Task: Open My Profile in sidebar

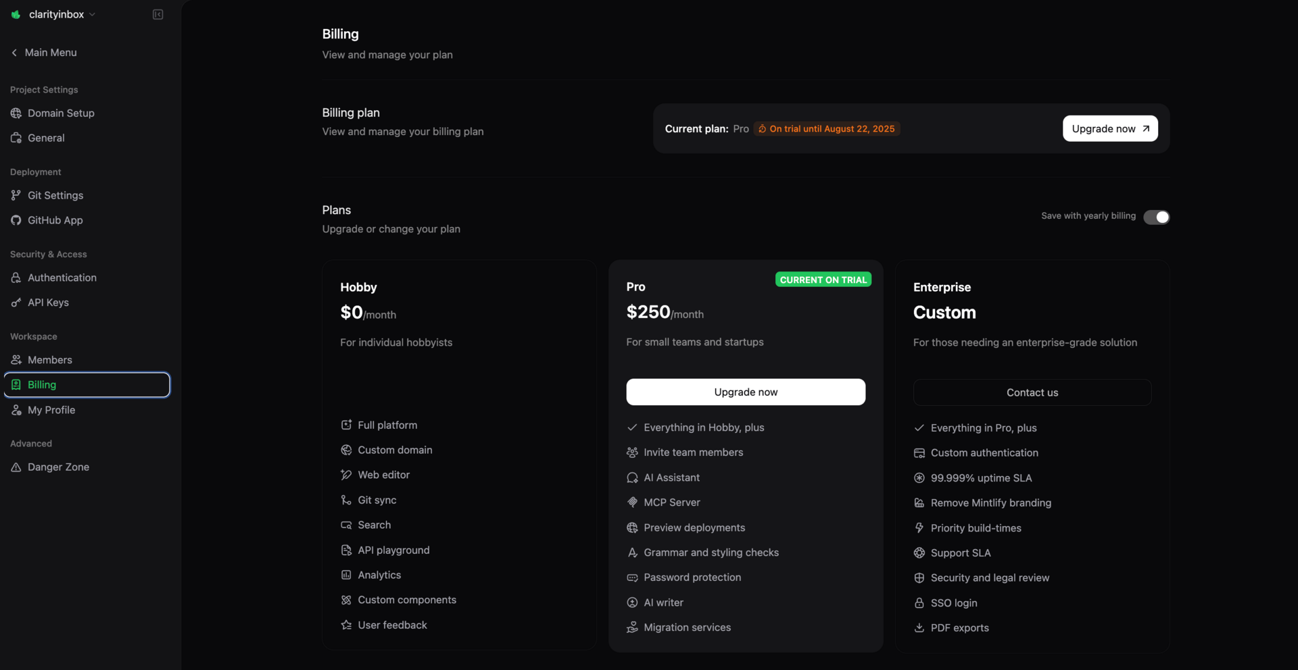Action: 51,410
